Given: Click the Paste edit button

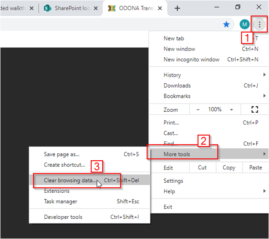Looking at the screenshot, I should [x=255, y=167].
